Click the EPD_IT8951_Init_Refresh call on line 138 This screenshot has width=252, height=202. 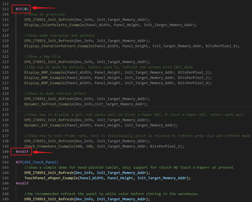(87, 141)
